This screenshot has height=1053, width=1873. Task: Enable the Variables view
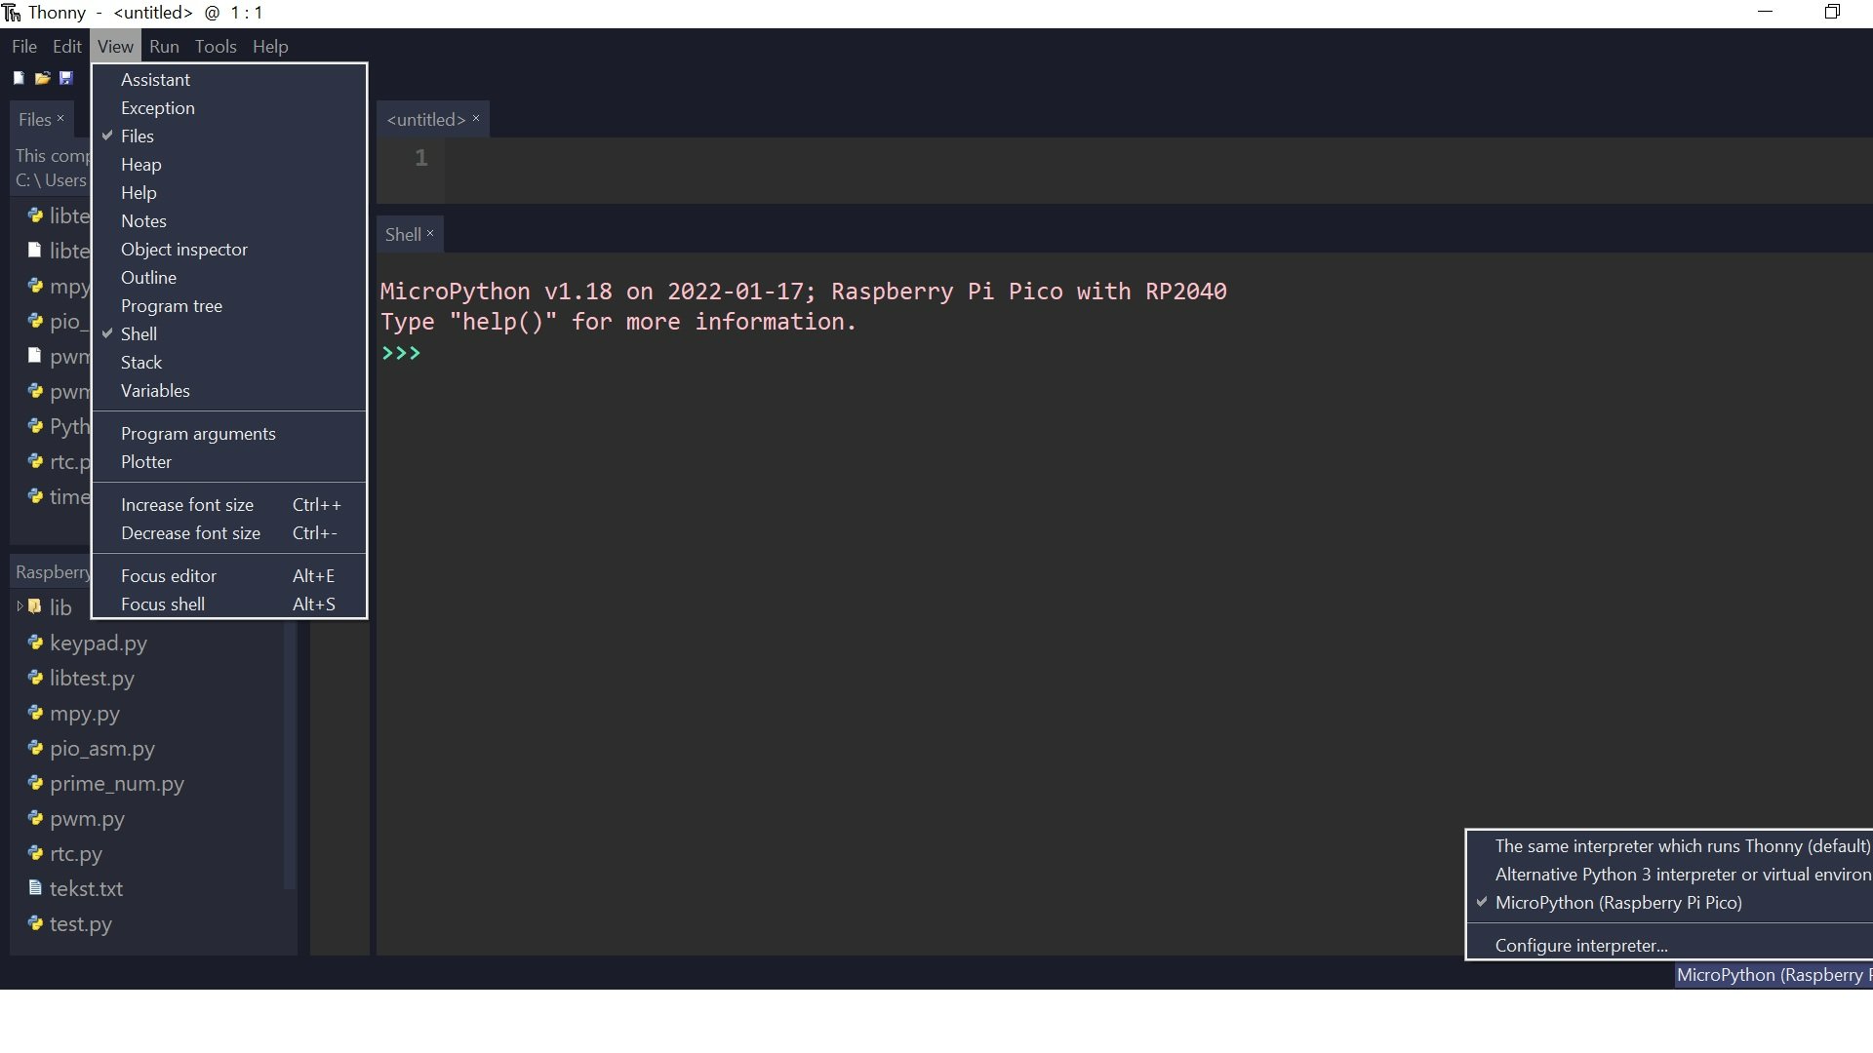229,391
